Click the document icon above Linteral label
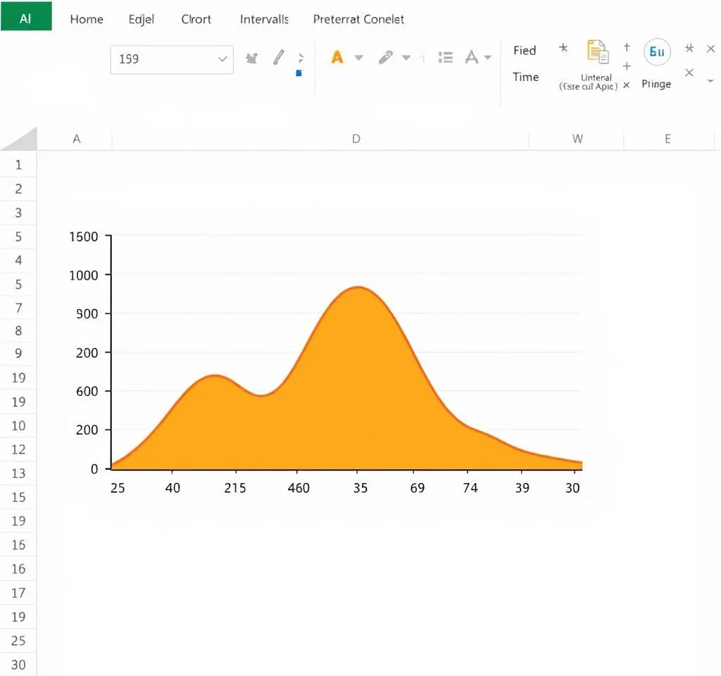 pyautogui.click(x=597, y=52)
